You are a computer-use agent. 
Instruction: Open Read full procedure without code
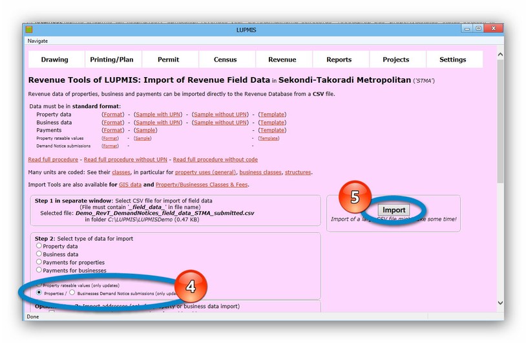tap(215, 160)
